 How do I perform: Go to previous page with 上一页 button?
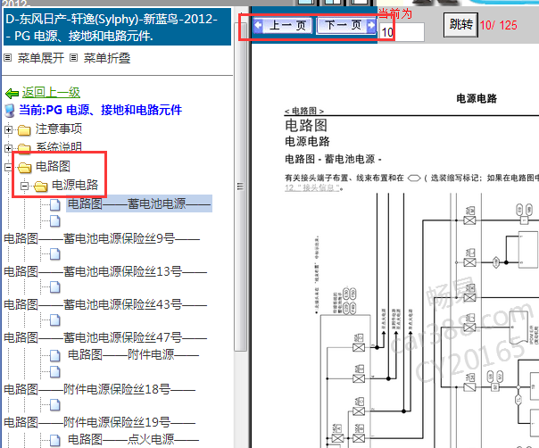pyautogui.click(x=283, y=26)
